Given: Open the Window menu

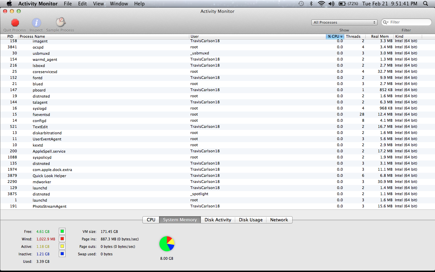Looking at the screenshot, I should pos(119,4).
